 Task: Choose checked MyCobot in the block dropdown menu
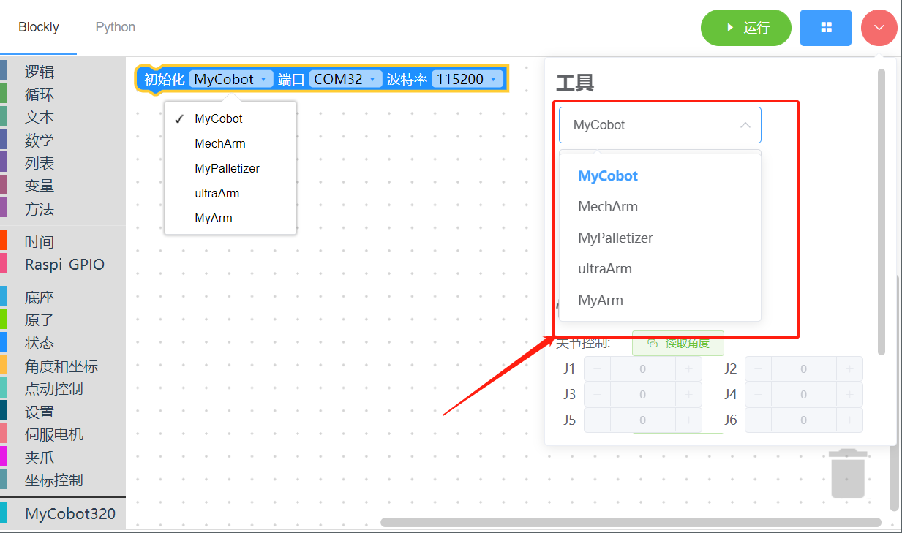[230, 118]
